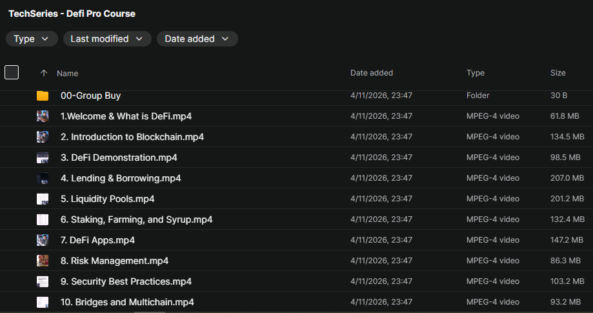593x313 pixels.
Task: Click the thumbnail icon for 2. Introduction to Blockchain.mp4
Action: tap(43, 137)
